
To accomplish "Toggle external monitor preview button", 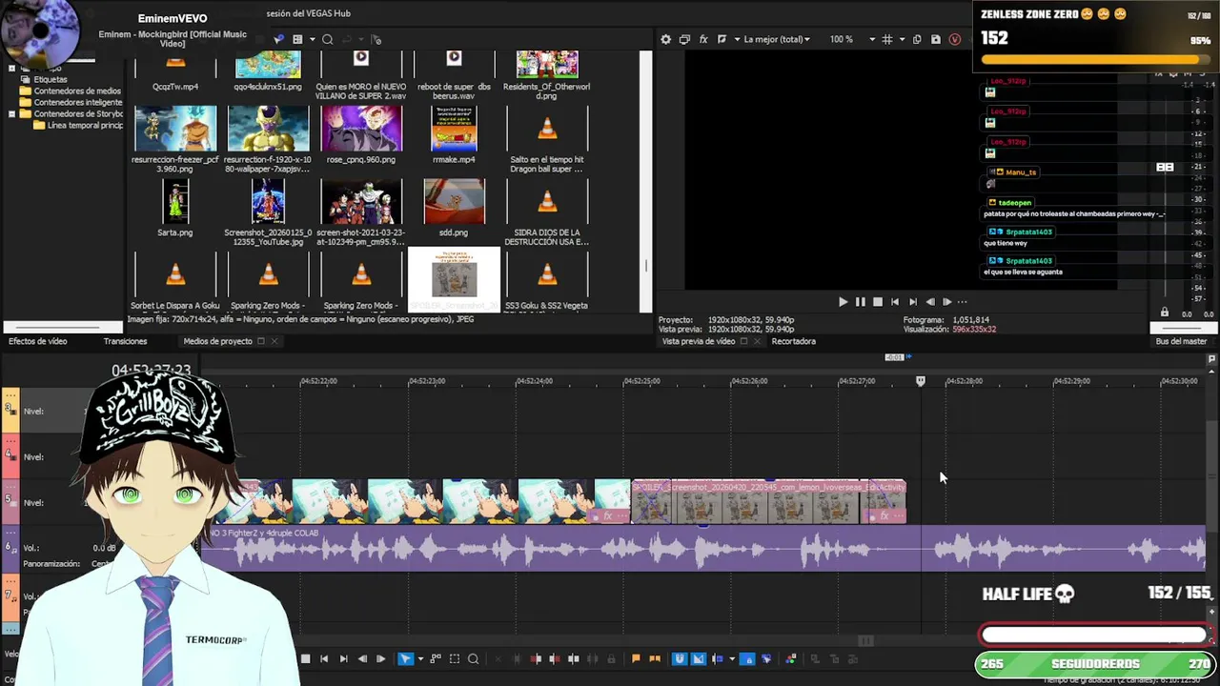I will coord(684,39).
